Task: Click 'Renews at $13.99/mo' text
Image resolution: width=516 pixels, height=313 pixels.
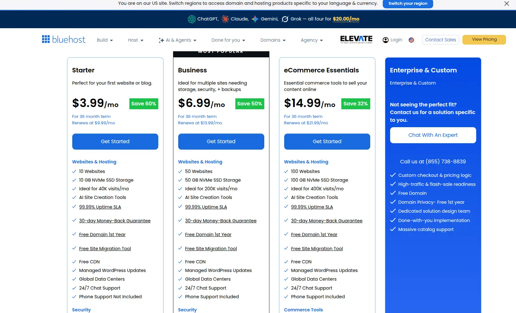Action: coord(200,123)
